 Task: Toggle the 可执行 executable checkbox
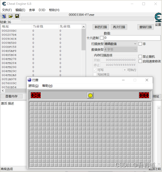[124, 70]
